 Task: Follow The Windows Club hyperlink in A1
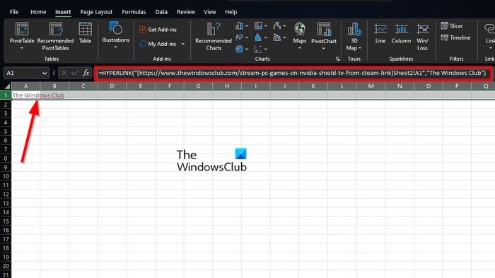coord(38,95)
